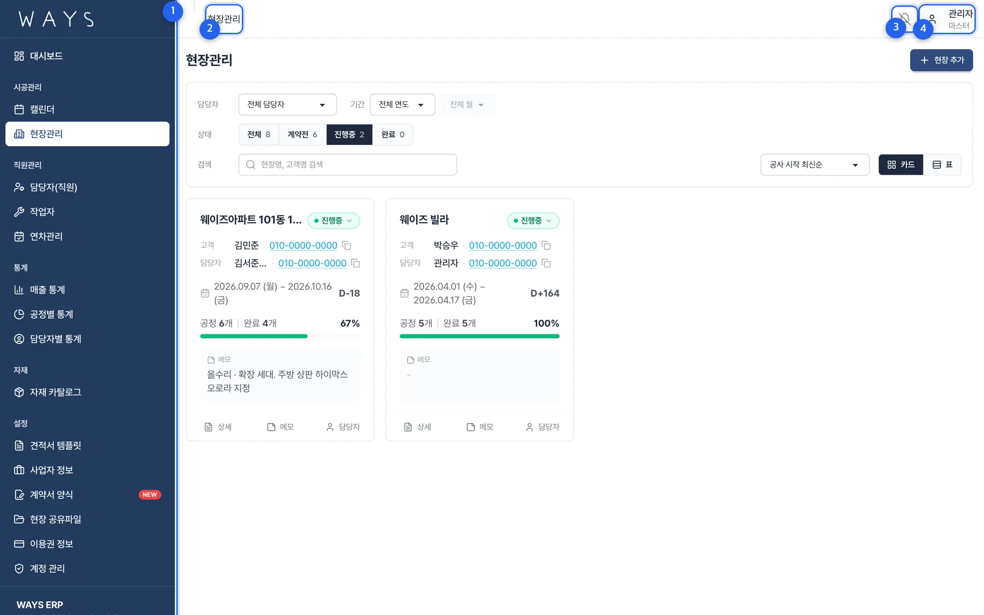This screenshot has width=984, height=615.
Task: Click the 웨이즈아파트 101동 card title
Action: [251, 220]
